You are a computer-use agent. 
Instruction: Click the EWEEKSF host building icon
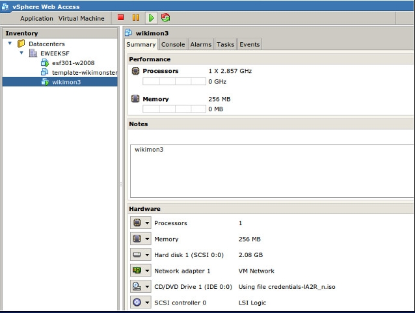tap(33, 53)
